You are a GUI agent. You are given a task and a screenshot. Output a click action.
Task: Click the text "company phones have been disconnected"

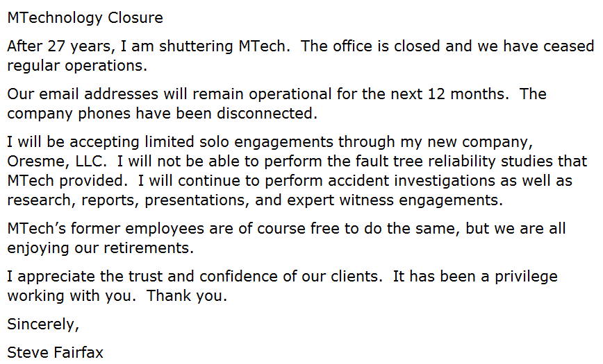[161, 113]
